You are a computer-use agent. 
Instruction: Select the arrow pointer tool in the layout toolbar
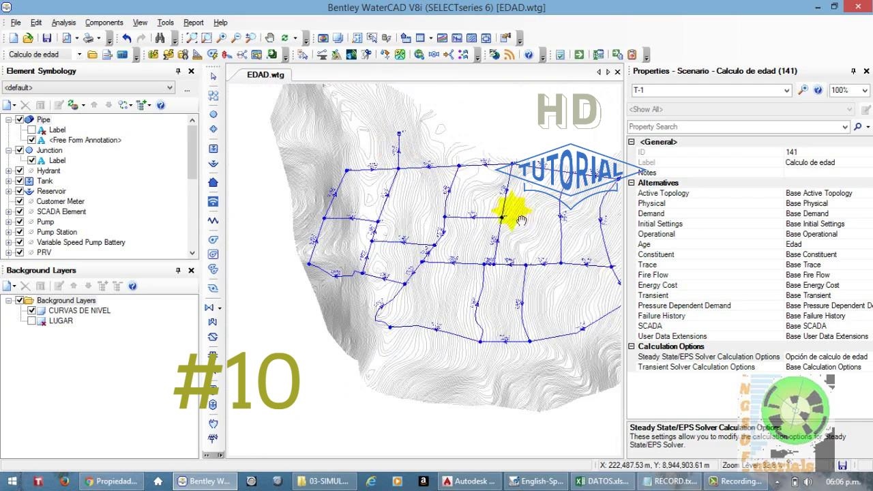click(x=213, y=77)
